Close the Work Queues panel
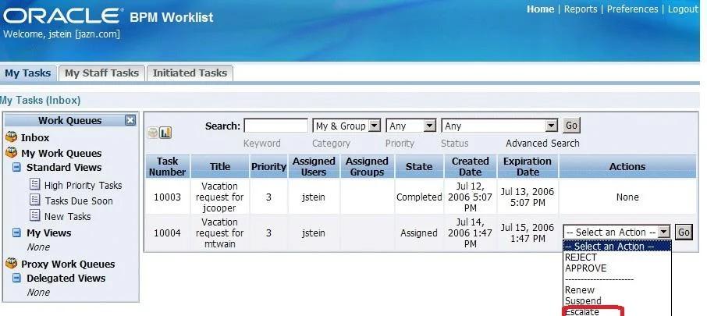This screenshot has height=316, width=707. pos(130,120)
